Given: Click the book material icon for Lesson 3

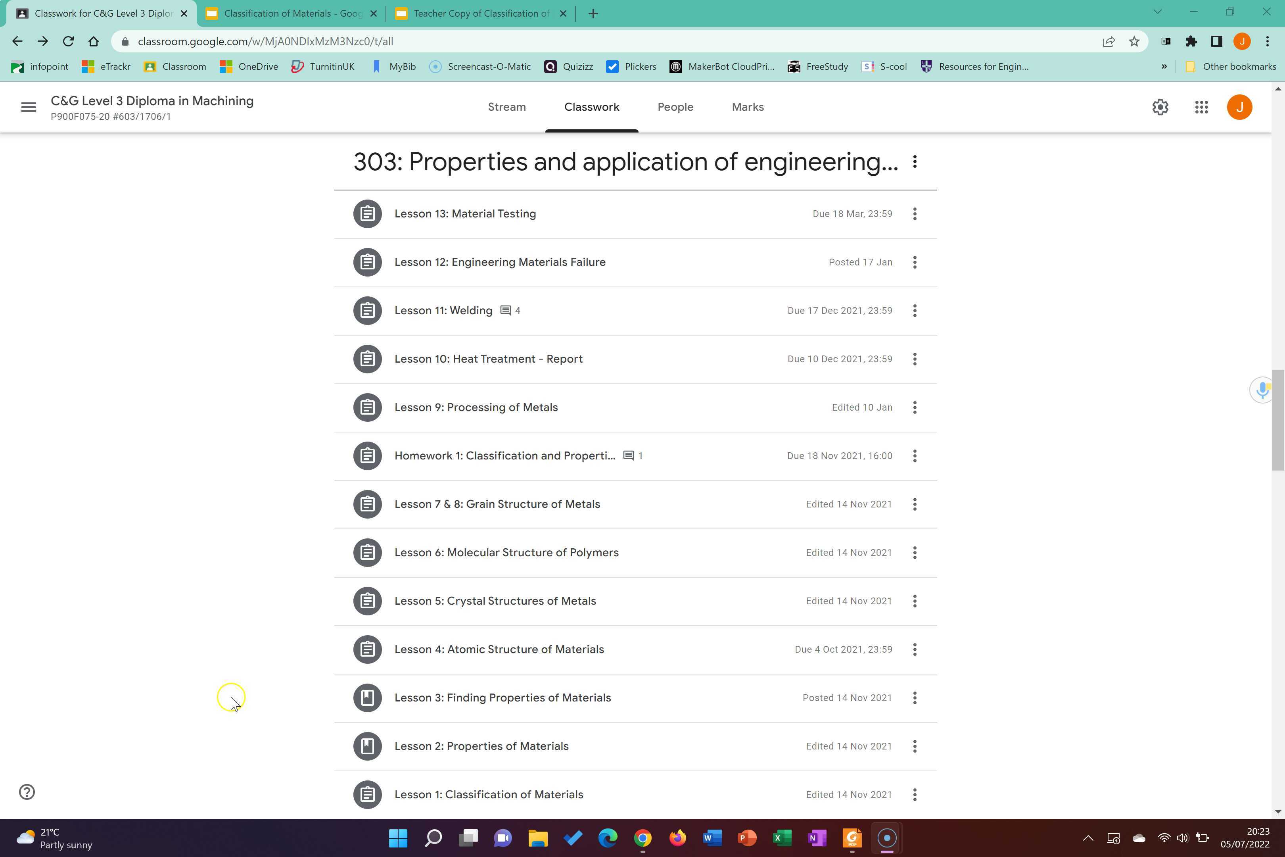Looking at the screenshot, I should pos(366,698).
